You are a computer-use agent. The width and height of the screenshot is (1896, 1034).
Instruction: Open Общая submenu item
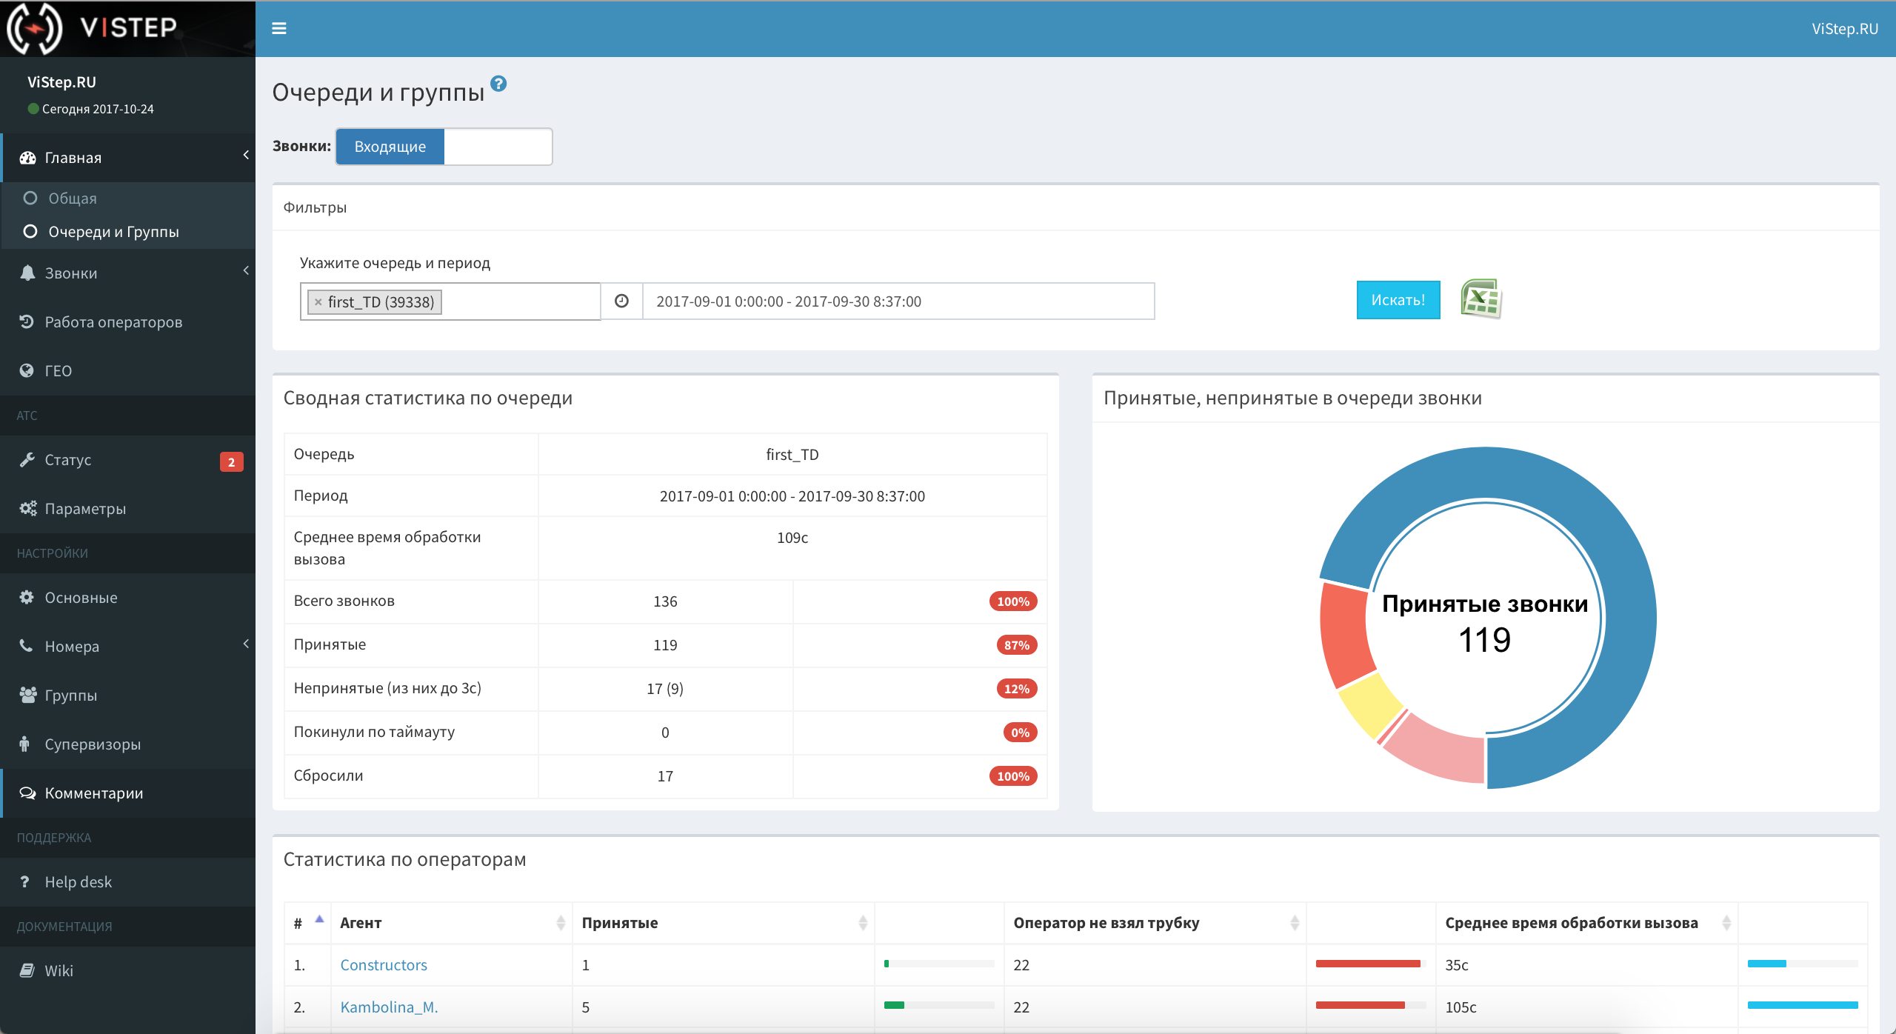(x=127, y=198)
